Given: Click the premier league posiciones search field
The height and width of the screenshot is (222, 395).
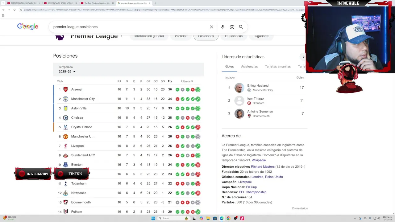Looking at the screenshot, I should pos(130,27).
